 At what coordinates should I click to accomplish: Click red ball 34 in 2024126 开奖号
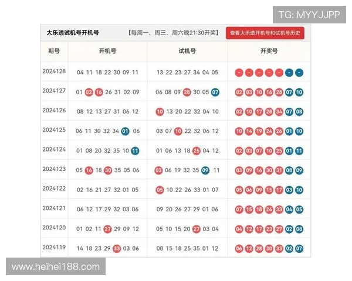[279, 112]
